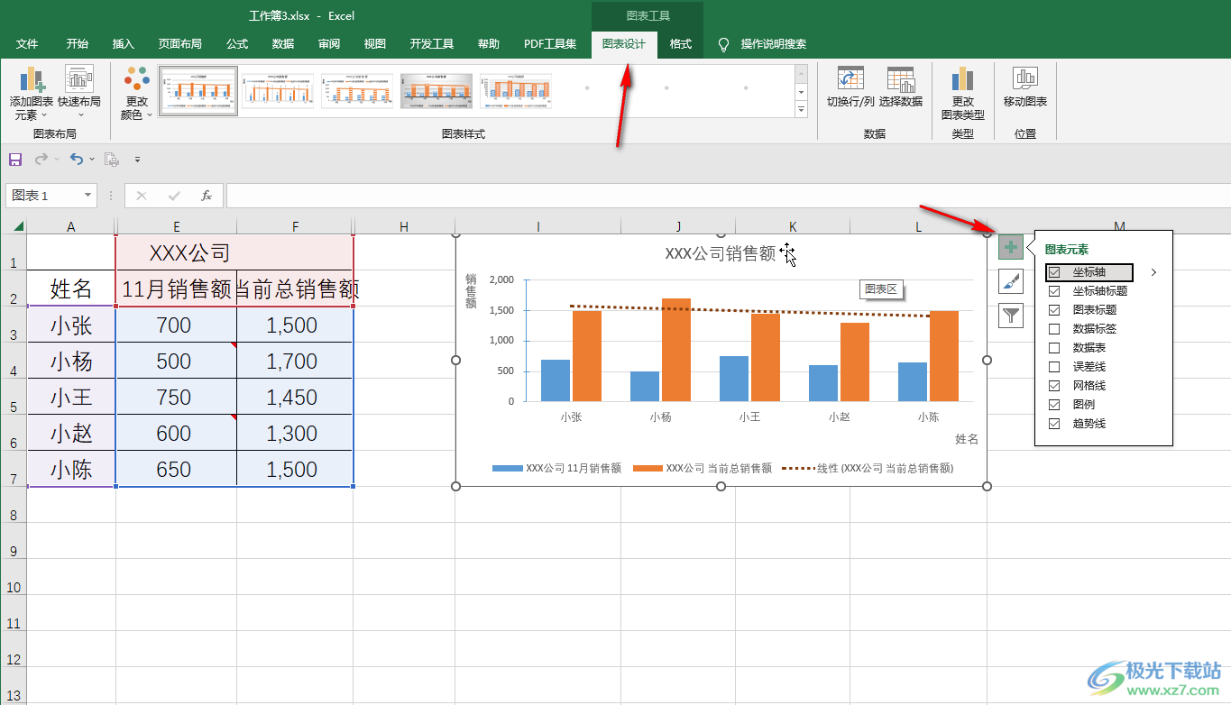Select column header H
1231x705 pixels.
click(x=403, y=225)
